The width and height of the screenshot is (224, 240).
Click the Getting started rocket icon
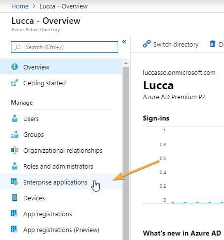tap(14, 83)
